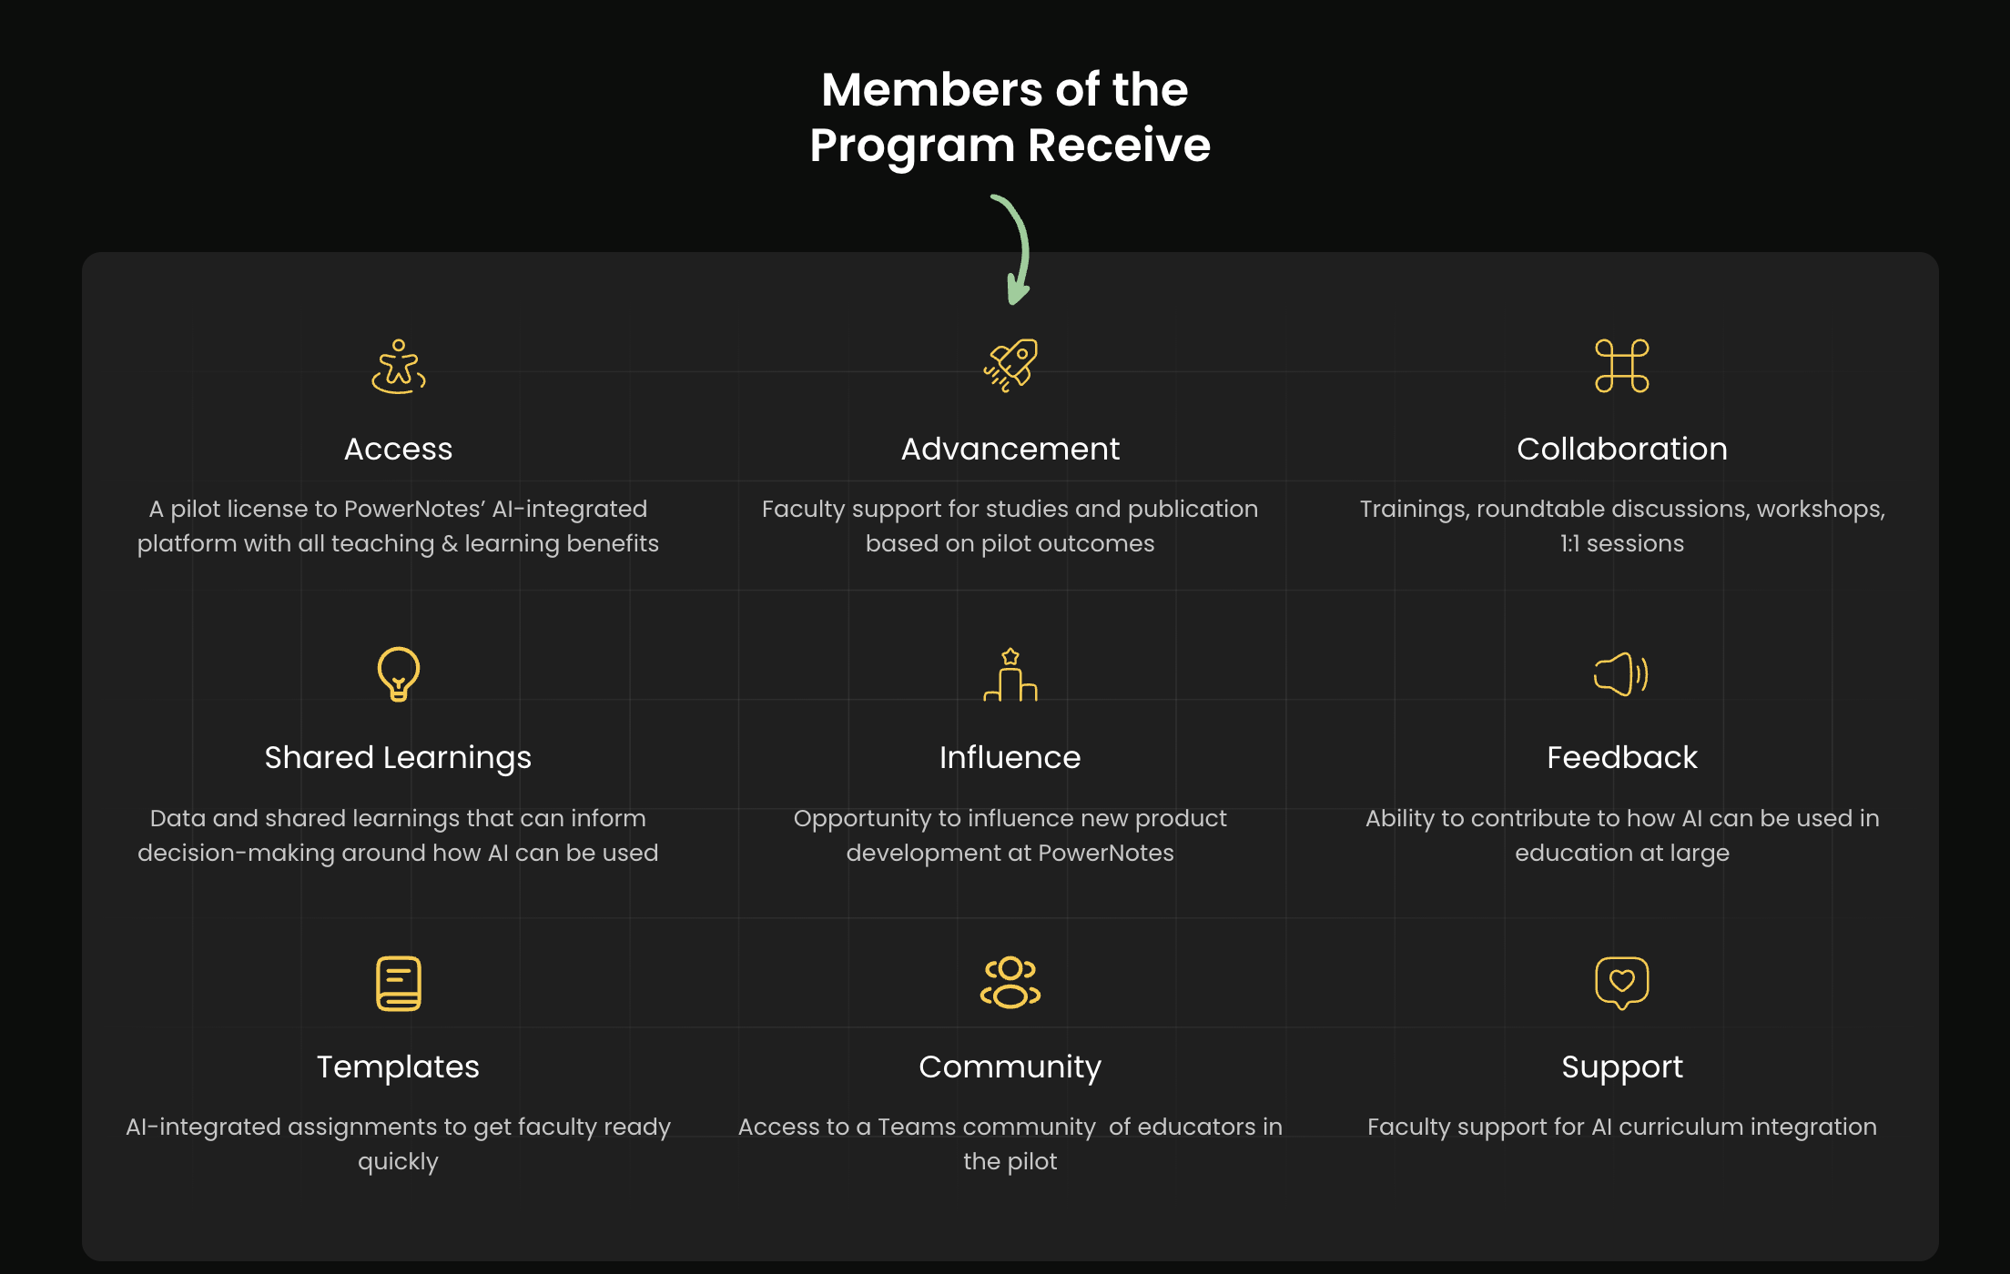Click the Shared Learnings title
This screenshot has height=1274, width=2010.
[398, 758]
